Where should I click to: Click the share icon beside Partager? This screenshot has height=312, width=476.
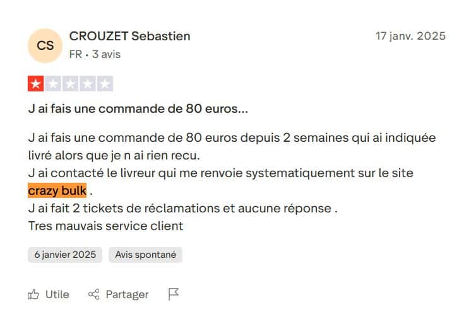[94, 294]
